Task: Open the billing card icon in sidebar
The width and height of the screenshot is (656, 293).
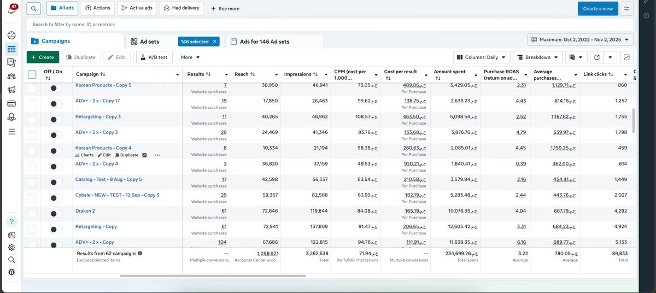Action: coord(11,103)
